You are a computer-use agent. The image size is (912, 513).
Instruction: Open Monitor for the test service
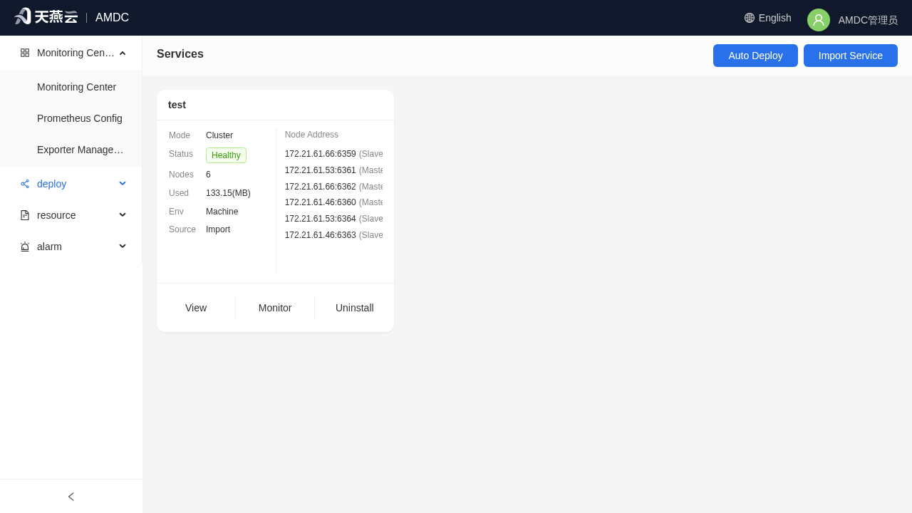275,308
